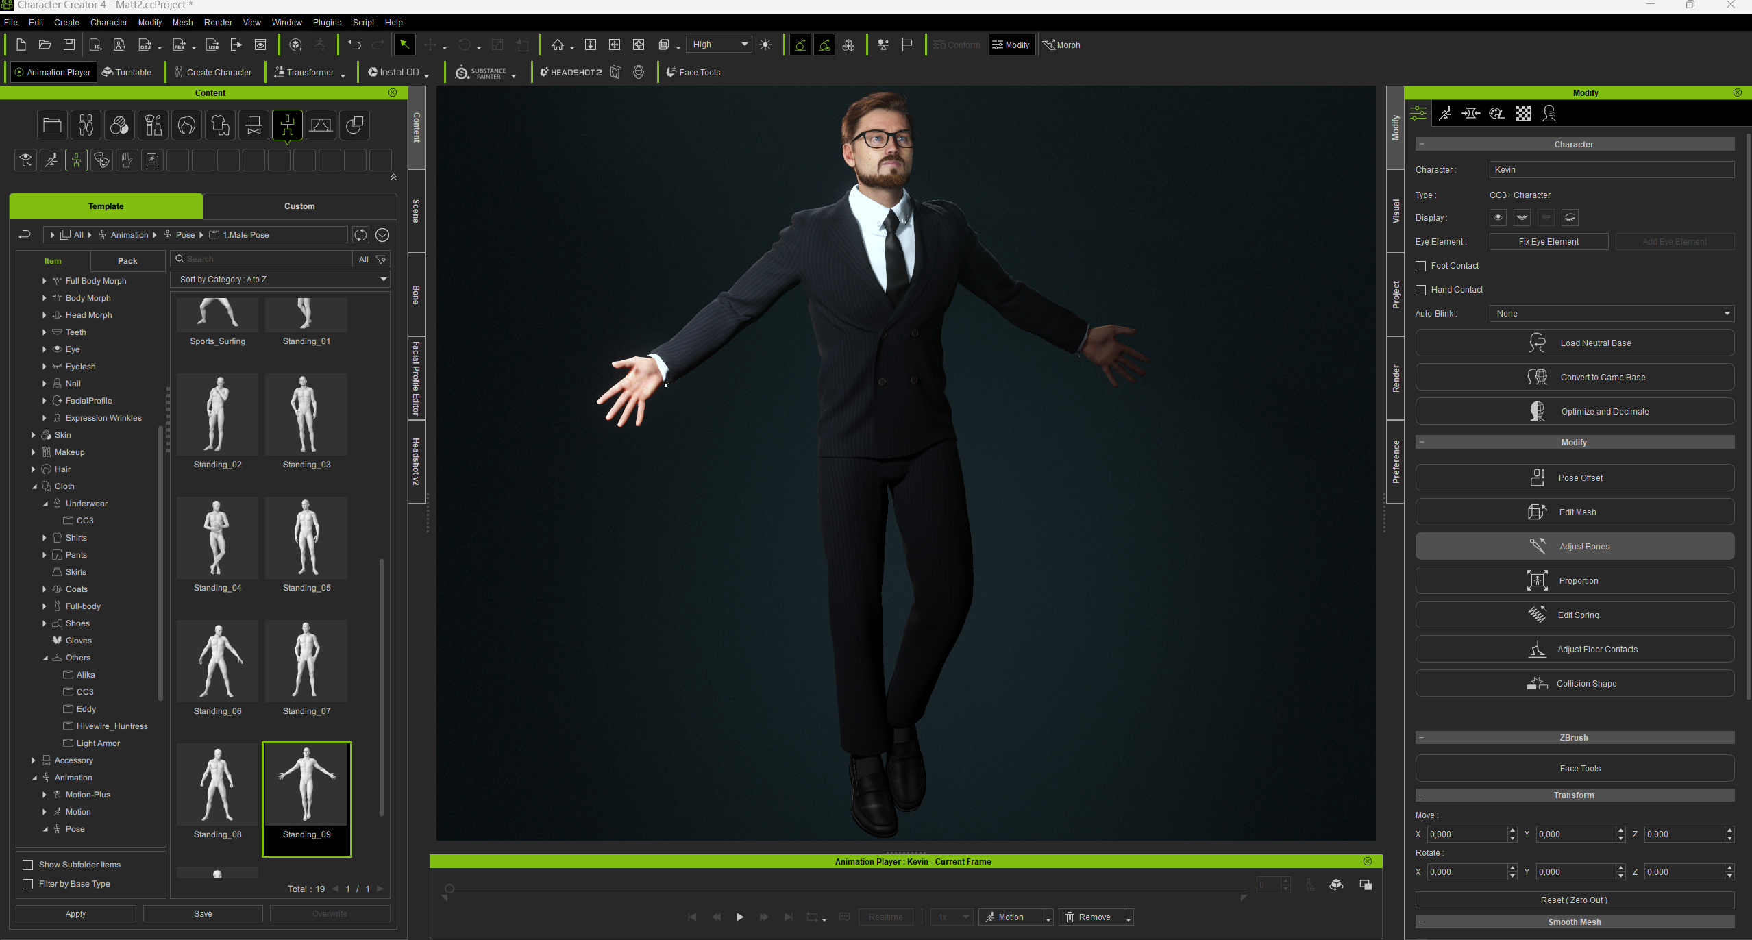Click the Undo arrow in toolbar
This screenshot has height=940, width=1752.
point(354,45)
